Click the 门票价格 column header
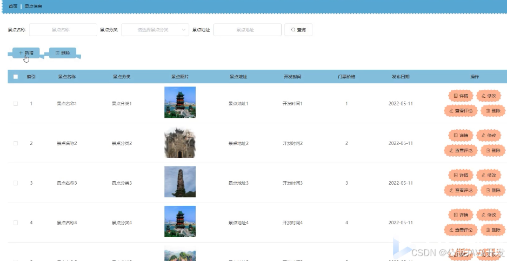 (346, 77)
